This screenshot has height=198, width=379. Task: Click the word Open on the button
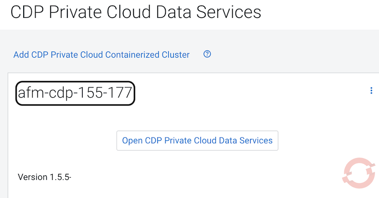coord(132,140)
